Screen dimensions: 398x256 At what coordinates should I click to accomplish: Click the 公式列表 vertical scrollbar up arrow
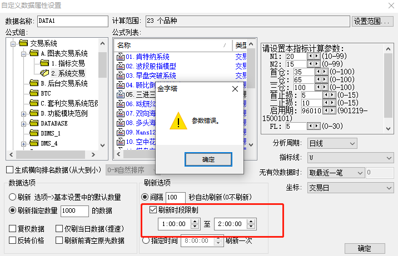251,44
